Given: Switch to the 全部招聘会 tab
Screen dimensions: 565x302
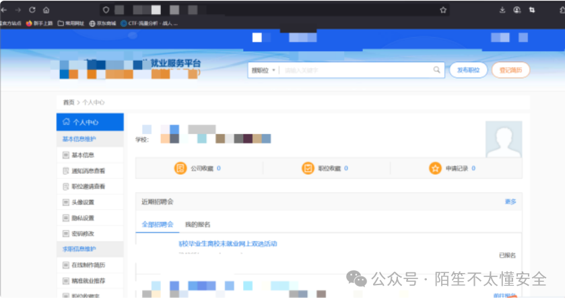Looking at the screenshot, I should coord(158,224).
